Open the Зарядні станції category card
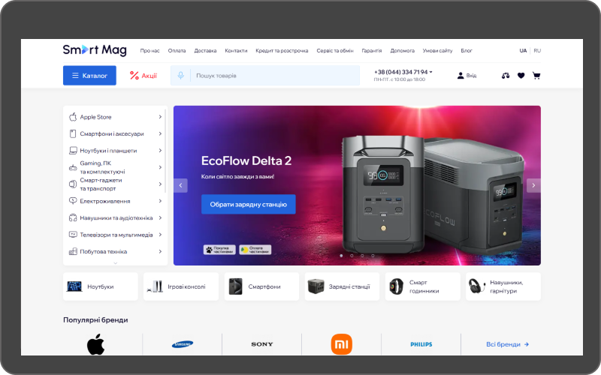The width and height of the screenshot is (601, 375). [x=342, y=286]
